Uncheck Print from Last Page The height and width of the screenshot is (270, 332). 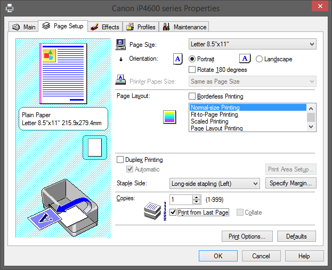173,212
